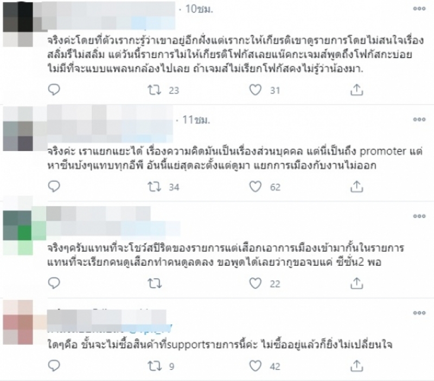The width and height of the screenshot is (434, 381).
Task: Share the tweet posted 10 hours ago
Action: coord(356,90)
